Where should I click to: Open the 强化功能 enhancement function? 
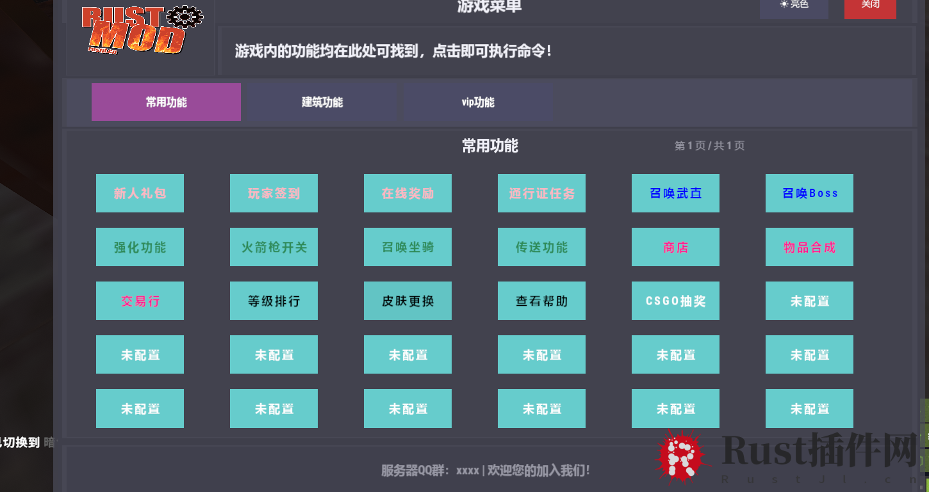tap(140, 247)
